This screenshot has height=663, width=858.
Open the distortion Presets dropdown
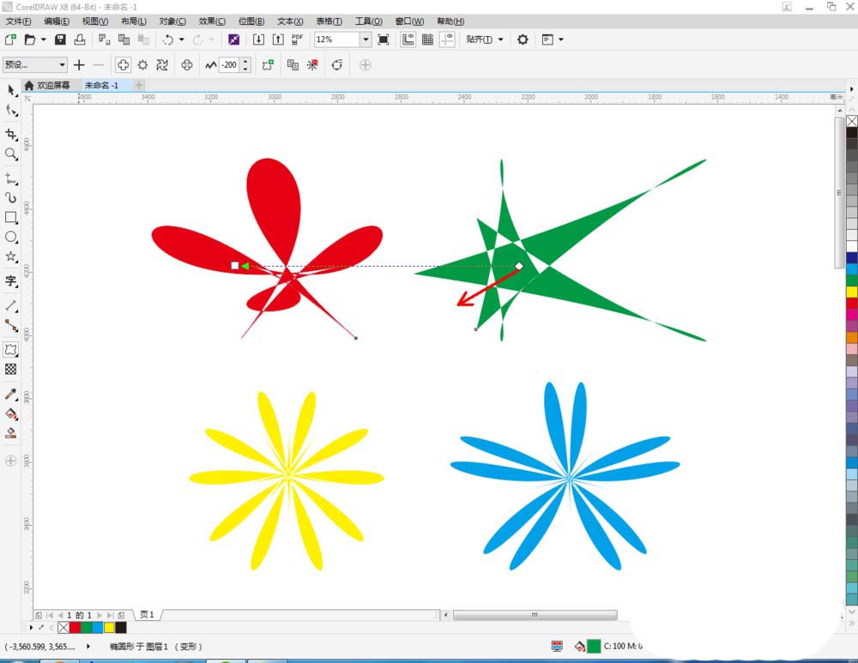62,64
